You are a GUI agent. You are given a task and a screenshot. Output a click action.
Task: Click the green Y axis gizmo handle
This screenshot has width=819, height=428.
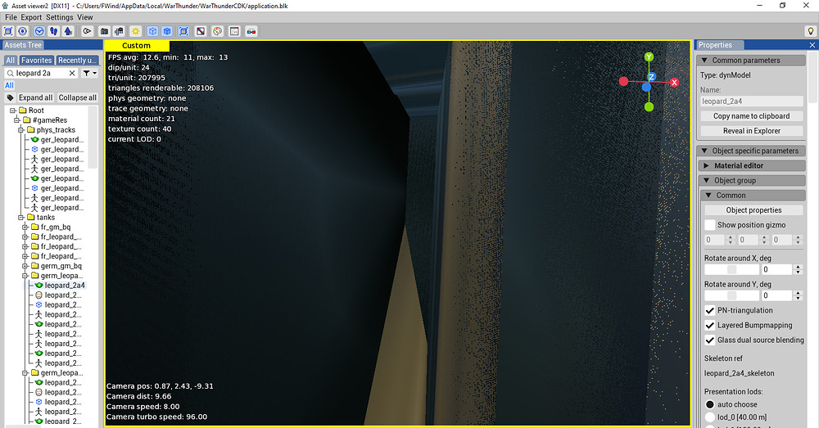pyautogui.click(x=649, y=57)
